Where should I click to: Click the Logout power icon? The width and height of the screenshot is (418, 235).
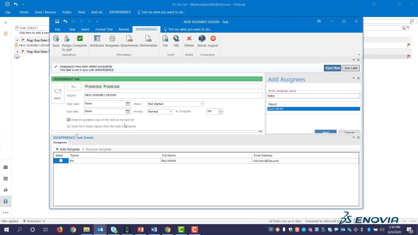click(x=213, y=39)
